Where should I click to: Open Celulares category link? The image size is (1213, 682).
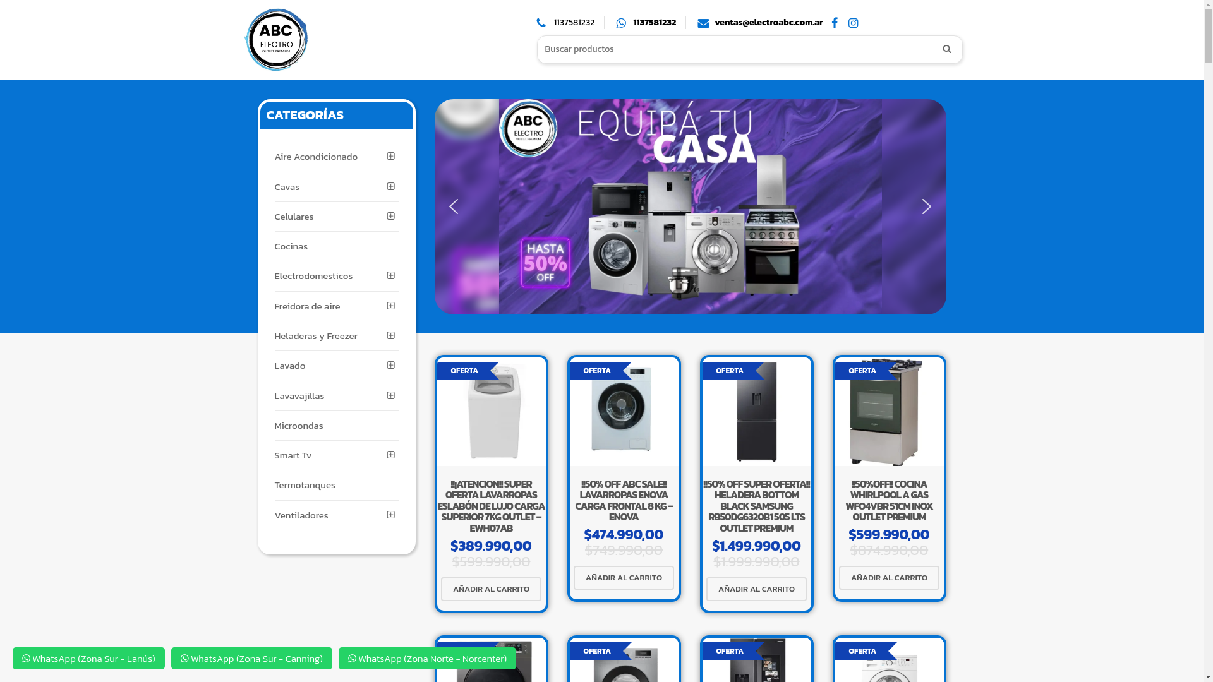[294, 217]
